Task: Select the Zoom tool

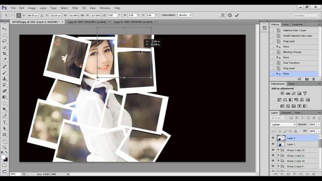Action: 5,147
